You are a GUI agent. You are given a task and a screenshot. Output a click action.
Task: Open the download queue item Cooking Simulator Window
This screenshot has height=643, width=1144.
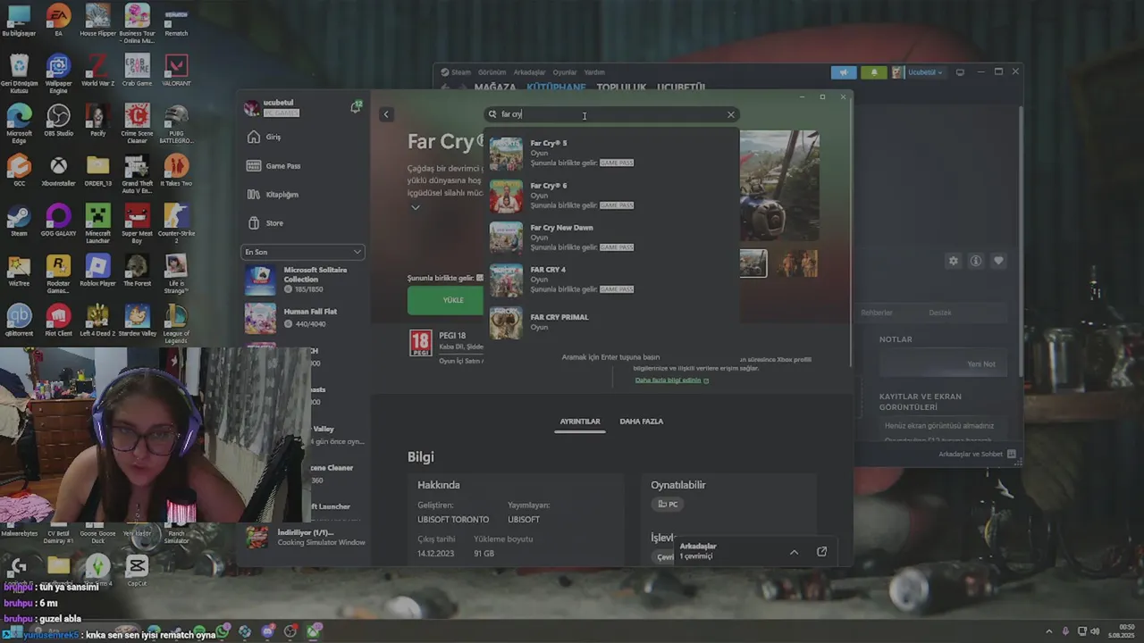click(x=305, y=537)
